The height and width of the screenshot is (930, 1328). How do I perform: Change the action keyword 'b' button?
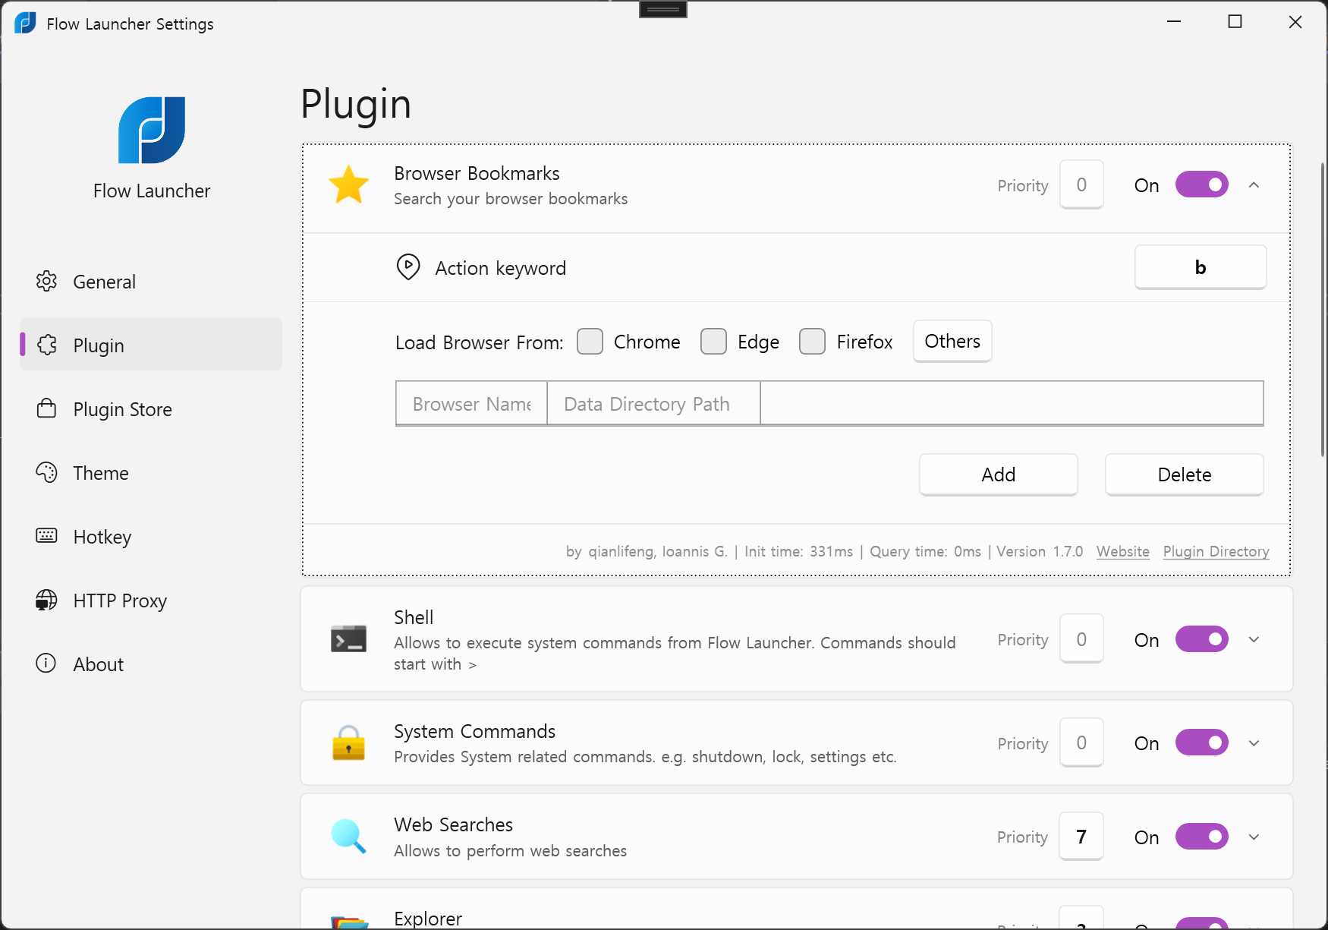pyautogui.click(x=1200, y=267)
